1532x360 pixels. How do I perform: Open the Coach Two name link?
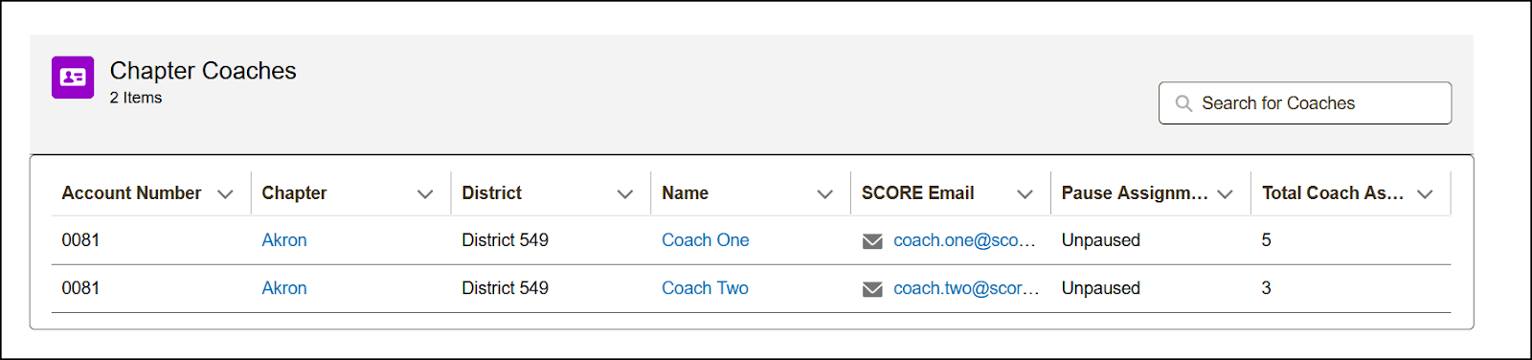pos(706,288)
